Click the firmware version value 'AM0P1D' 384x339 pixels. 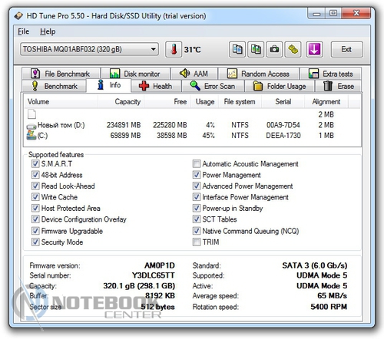[x=160, y=265]
